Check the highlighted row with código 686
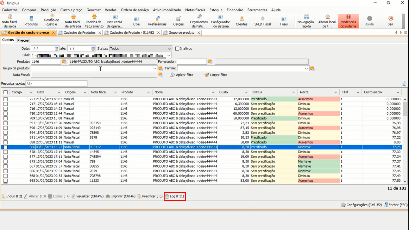Image resolution: width=409 pixels, height=230 pixels. [x=5, y=147]
